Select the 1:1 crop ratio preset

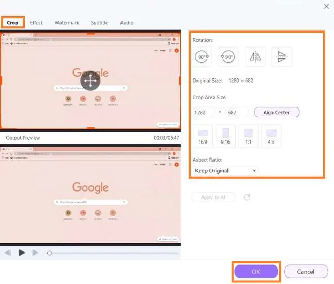[x=248, y=136]
